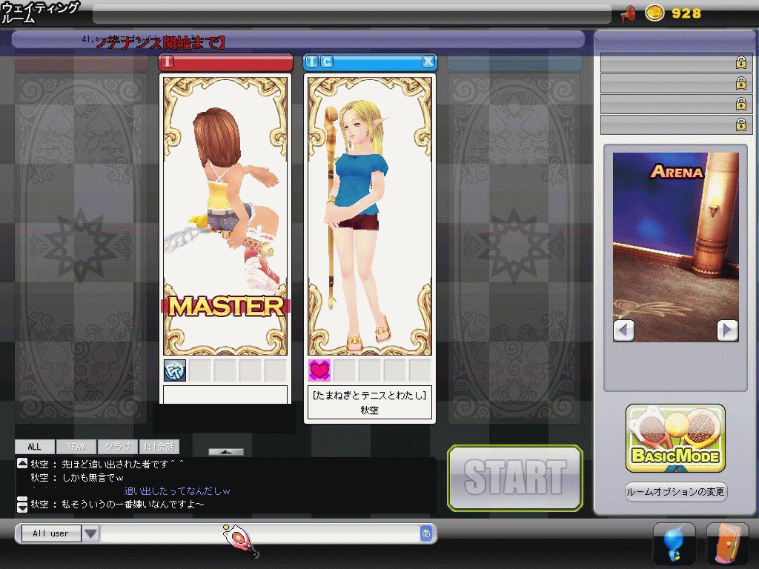
Task: Click the C icon on blue player bar
Action: pyautogui.click(x=326, y=62)
